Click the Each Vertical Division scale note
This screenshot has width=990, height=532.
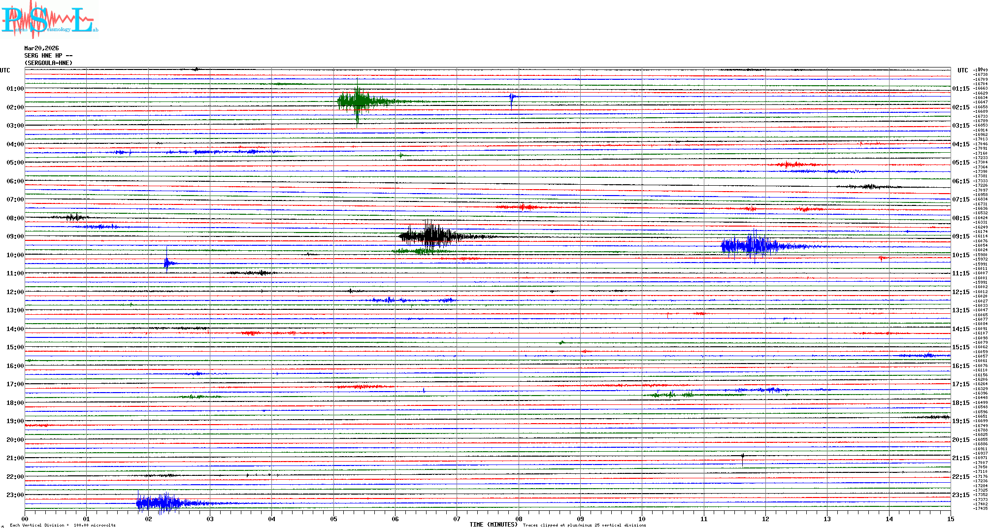pos(63,525)
